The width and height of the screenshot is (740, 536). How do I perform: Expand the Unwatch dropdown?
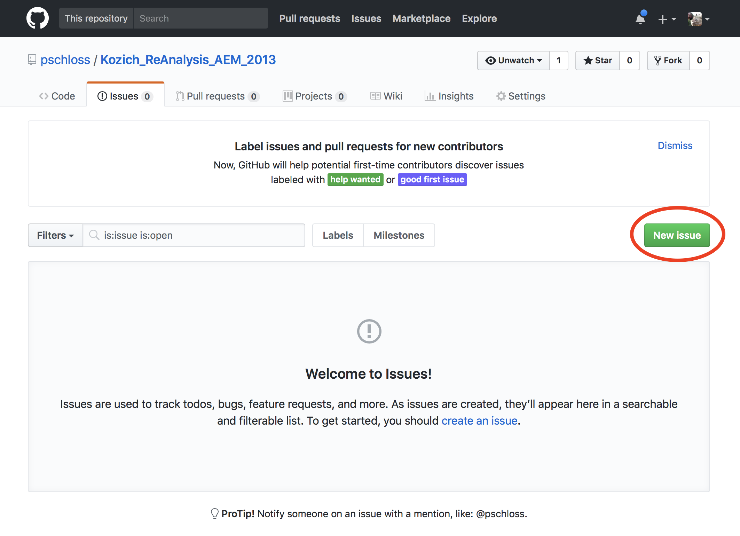[513, 61]
